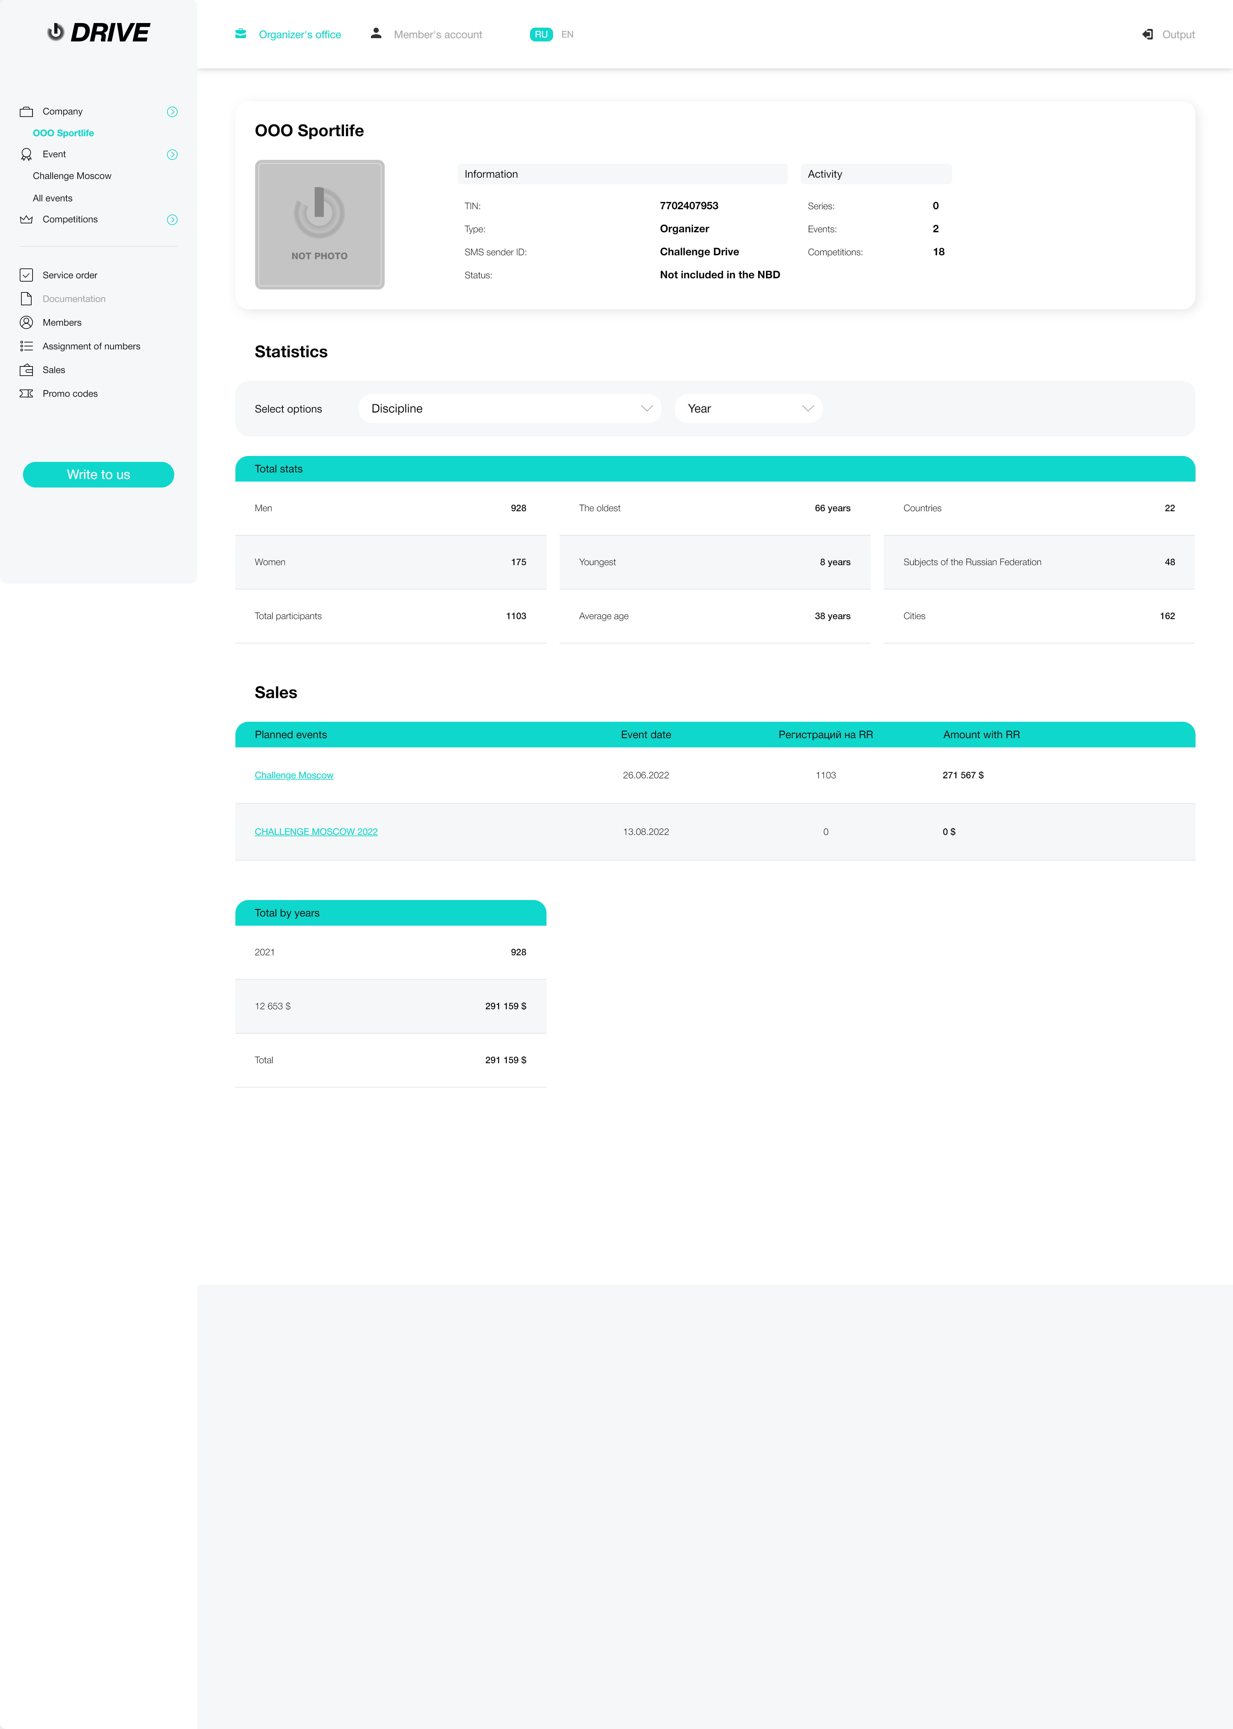Click the Competitions crown icon
The height and width of the screenshot is (1729, 1233).
pyautogui.click(x=27, y=219)
